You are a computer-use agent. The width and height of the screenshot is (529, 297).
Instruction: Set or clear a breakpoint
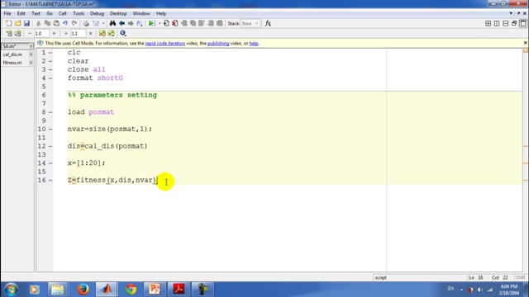pos(166,23)
